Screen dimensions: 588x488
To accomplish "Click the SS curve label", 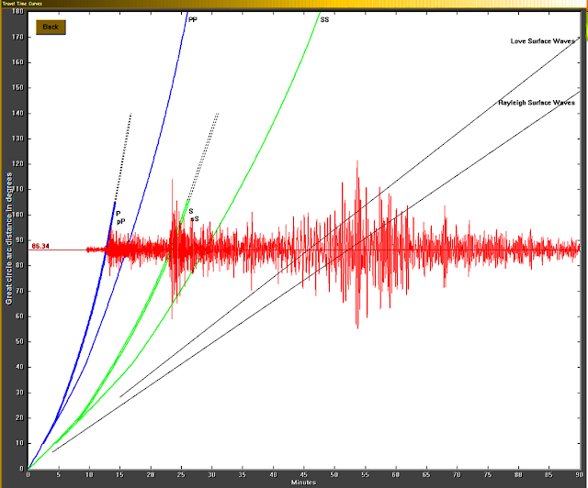I will click(324, 20).
